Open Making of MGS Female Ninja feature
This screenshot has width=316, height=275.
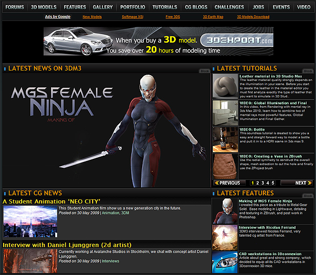coord(265,201)
